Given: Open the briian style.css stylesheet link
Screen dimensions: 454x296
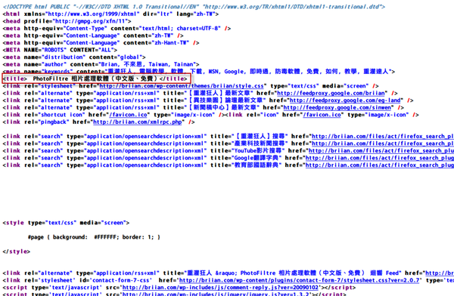Looking at the screenshot, I should point(182,86).
